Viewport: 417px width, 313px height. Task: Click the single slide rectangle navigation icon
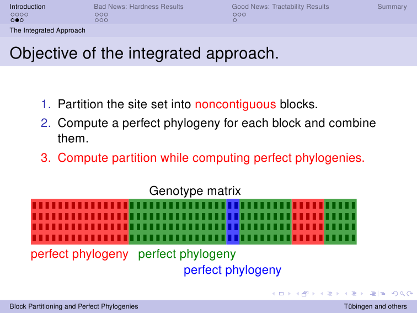281,294
